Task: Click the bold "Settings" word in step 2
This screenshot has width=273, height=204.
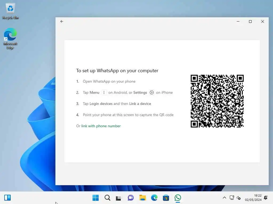Action: pyautogui.click(x=140, y=92)
